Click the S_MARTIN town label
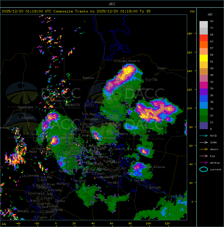This screenshot has width=224, height=227. [x=101, y=157]
